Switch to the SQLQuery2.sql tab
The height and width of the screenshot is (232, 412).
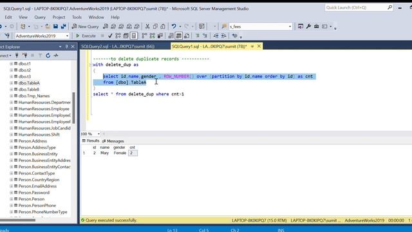118,46
